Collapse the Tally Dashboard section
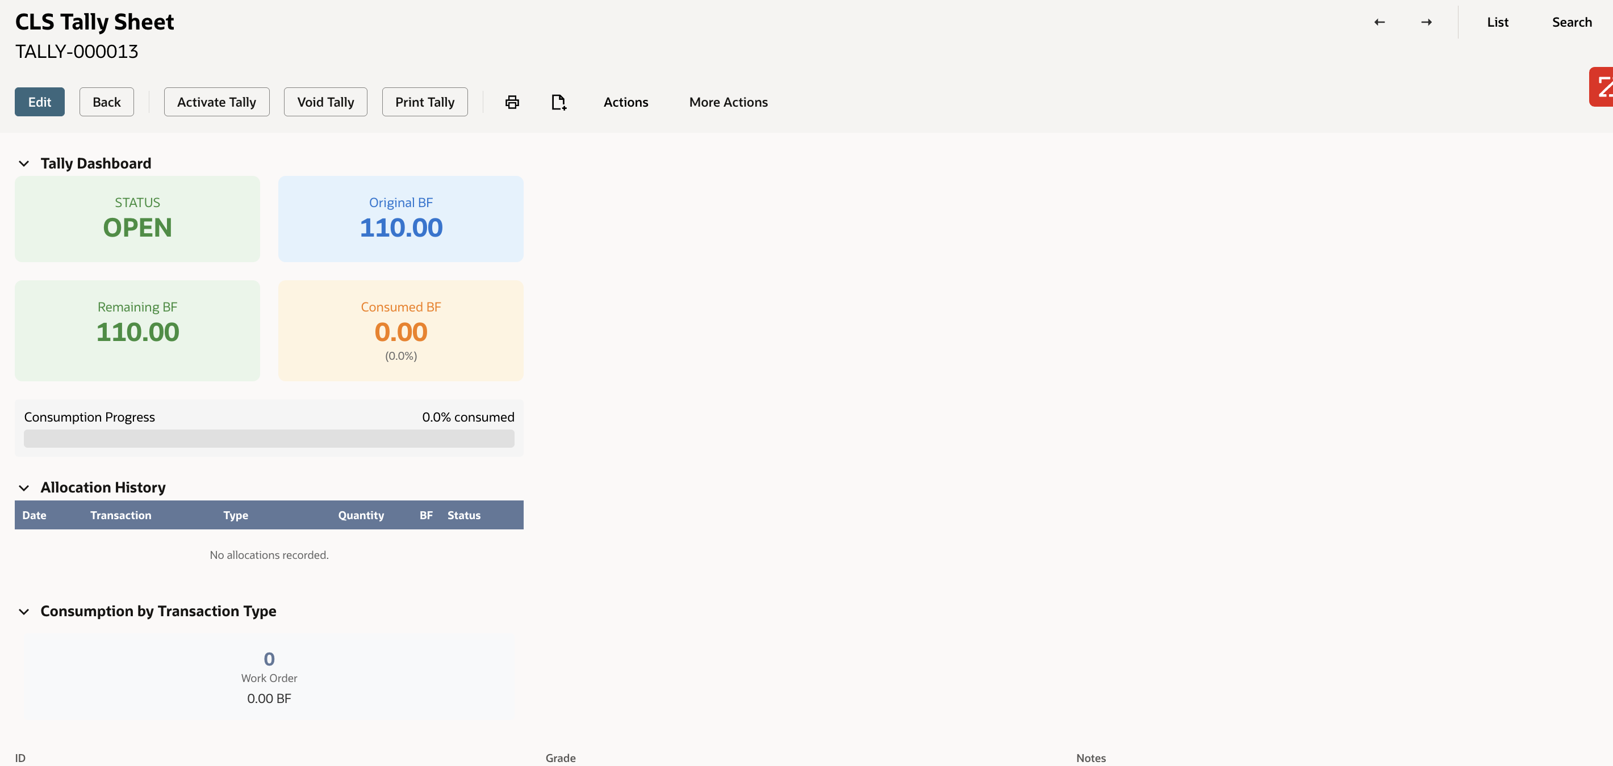This screenshot has height=766, width=1613. (24, 163)
